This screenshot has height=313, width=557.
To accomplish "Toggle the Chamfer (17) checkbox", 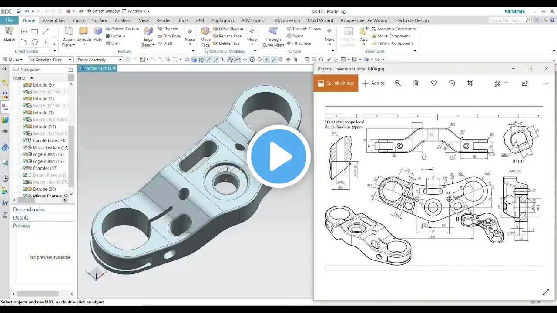I will (25, 168).
